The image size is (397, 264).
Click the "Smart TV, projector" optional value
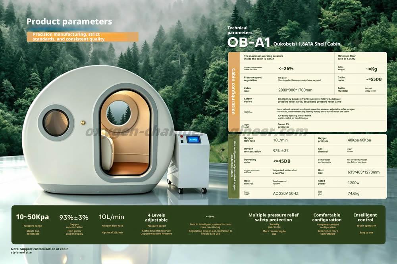tap(283, 125)
